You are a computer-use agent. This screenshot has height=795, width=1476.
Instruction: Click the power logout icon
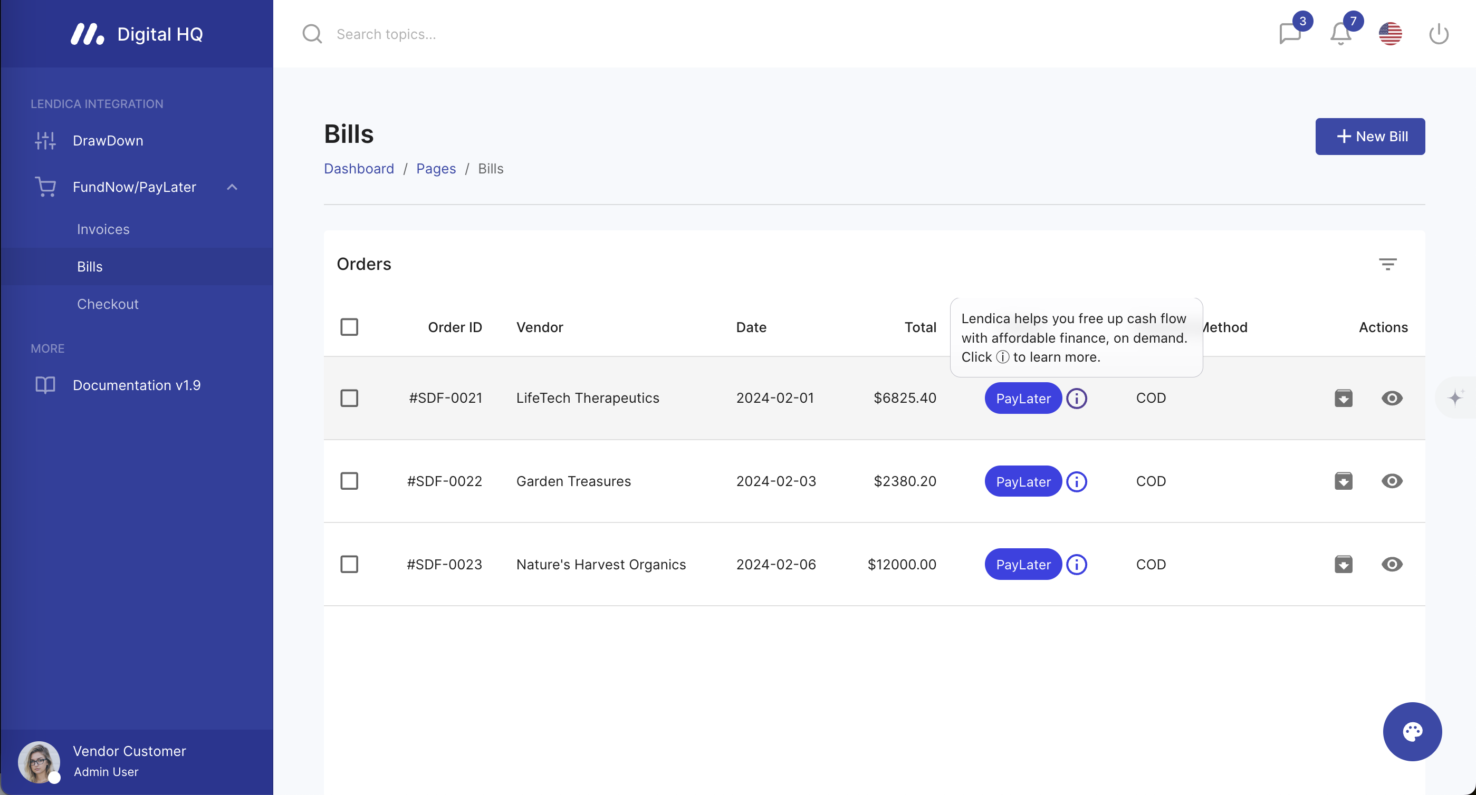coord(1439,34)
